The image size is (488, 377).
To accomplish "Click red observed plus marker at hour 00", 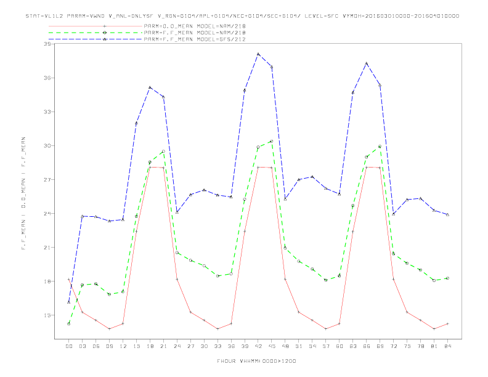I will (x=69, y=279).
